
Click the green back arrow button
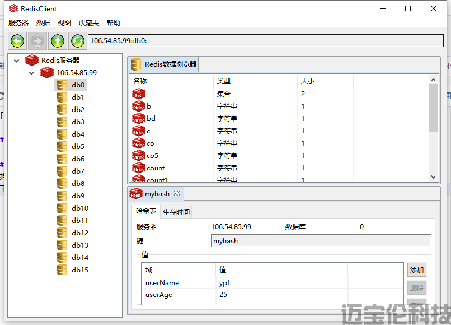[x=17, y=41]
